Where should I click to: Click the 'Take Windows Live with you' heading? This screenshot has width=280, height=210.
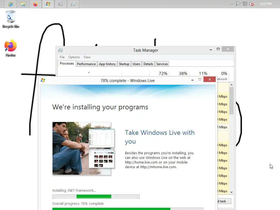coord(160,137)
